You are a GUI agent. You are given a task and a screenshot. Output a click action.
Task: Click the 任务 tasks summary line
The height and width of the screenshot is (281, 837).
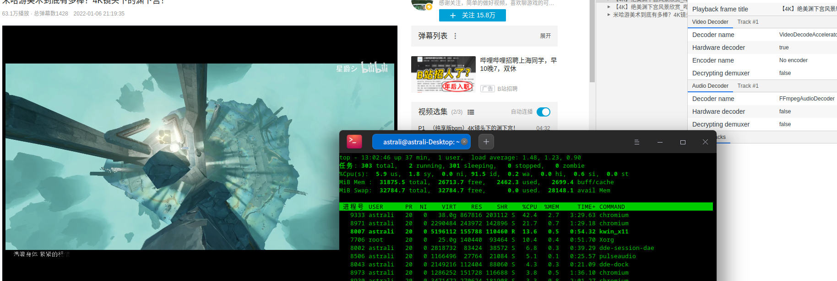point(462,166)
